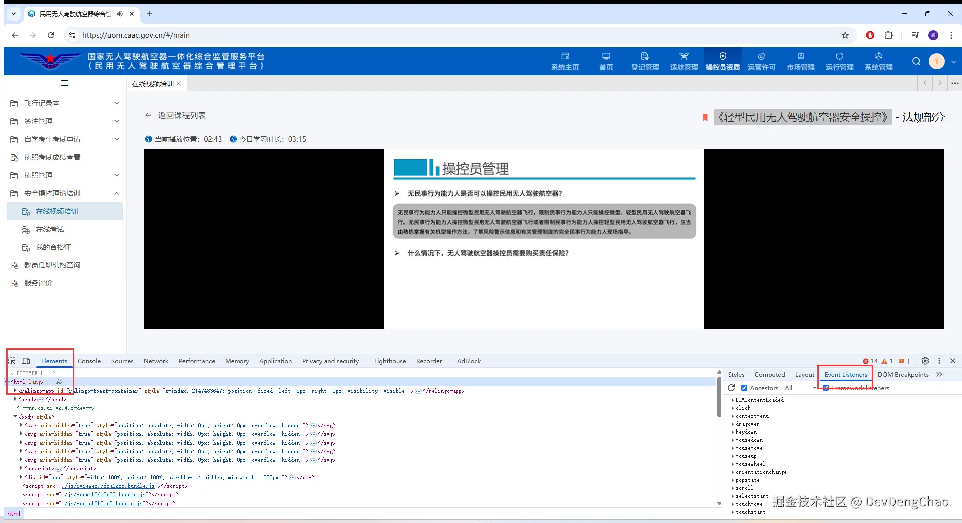Click the vuex bundle script link
The height and width of the screenshot is (523, 962).
click(104, 494)
